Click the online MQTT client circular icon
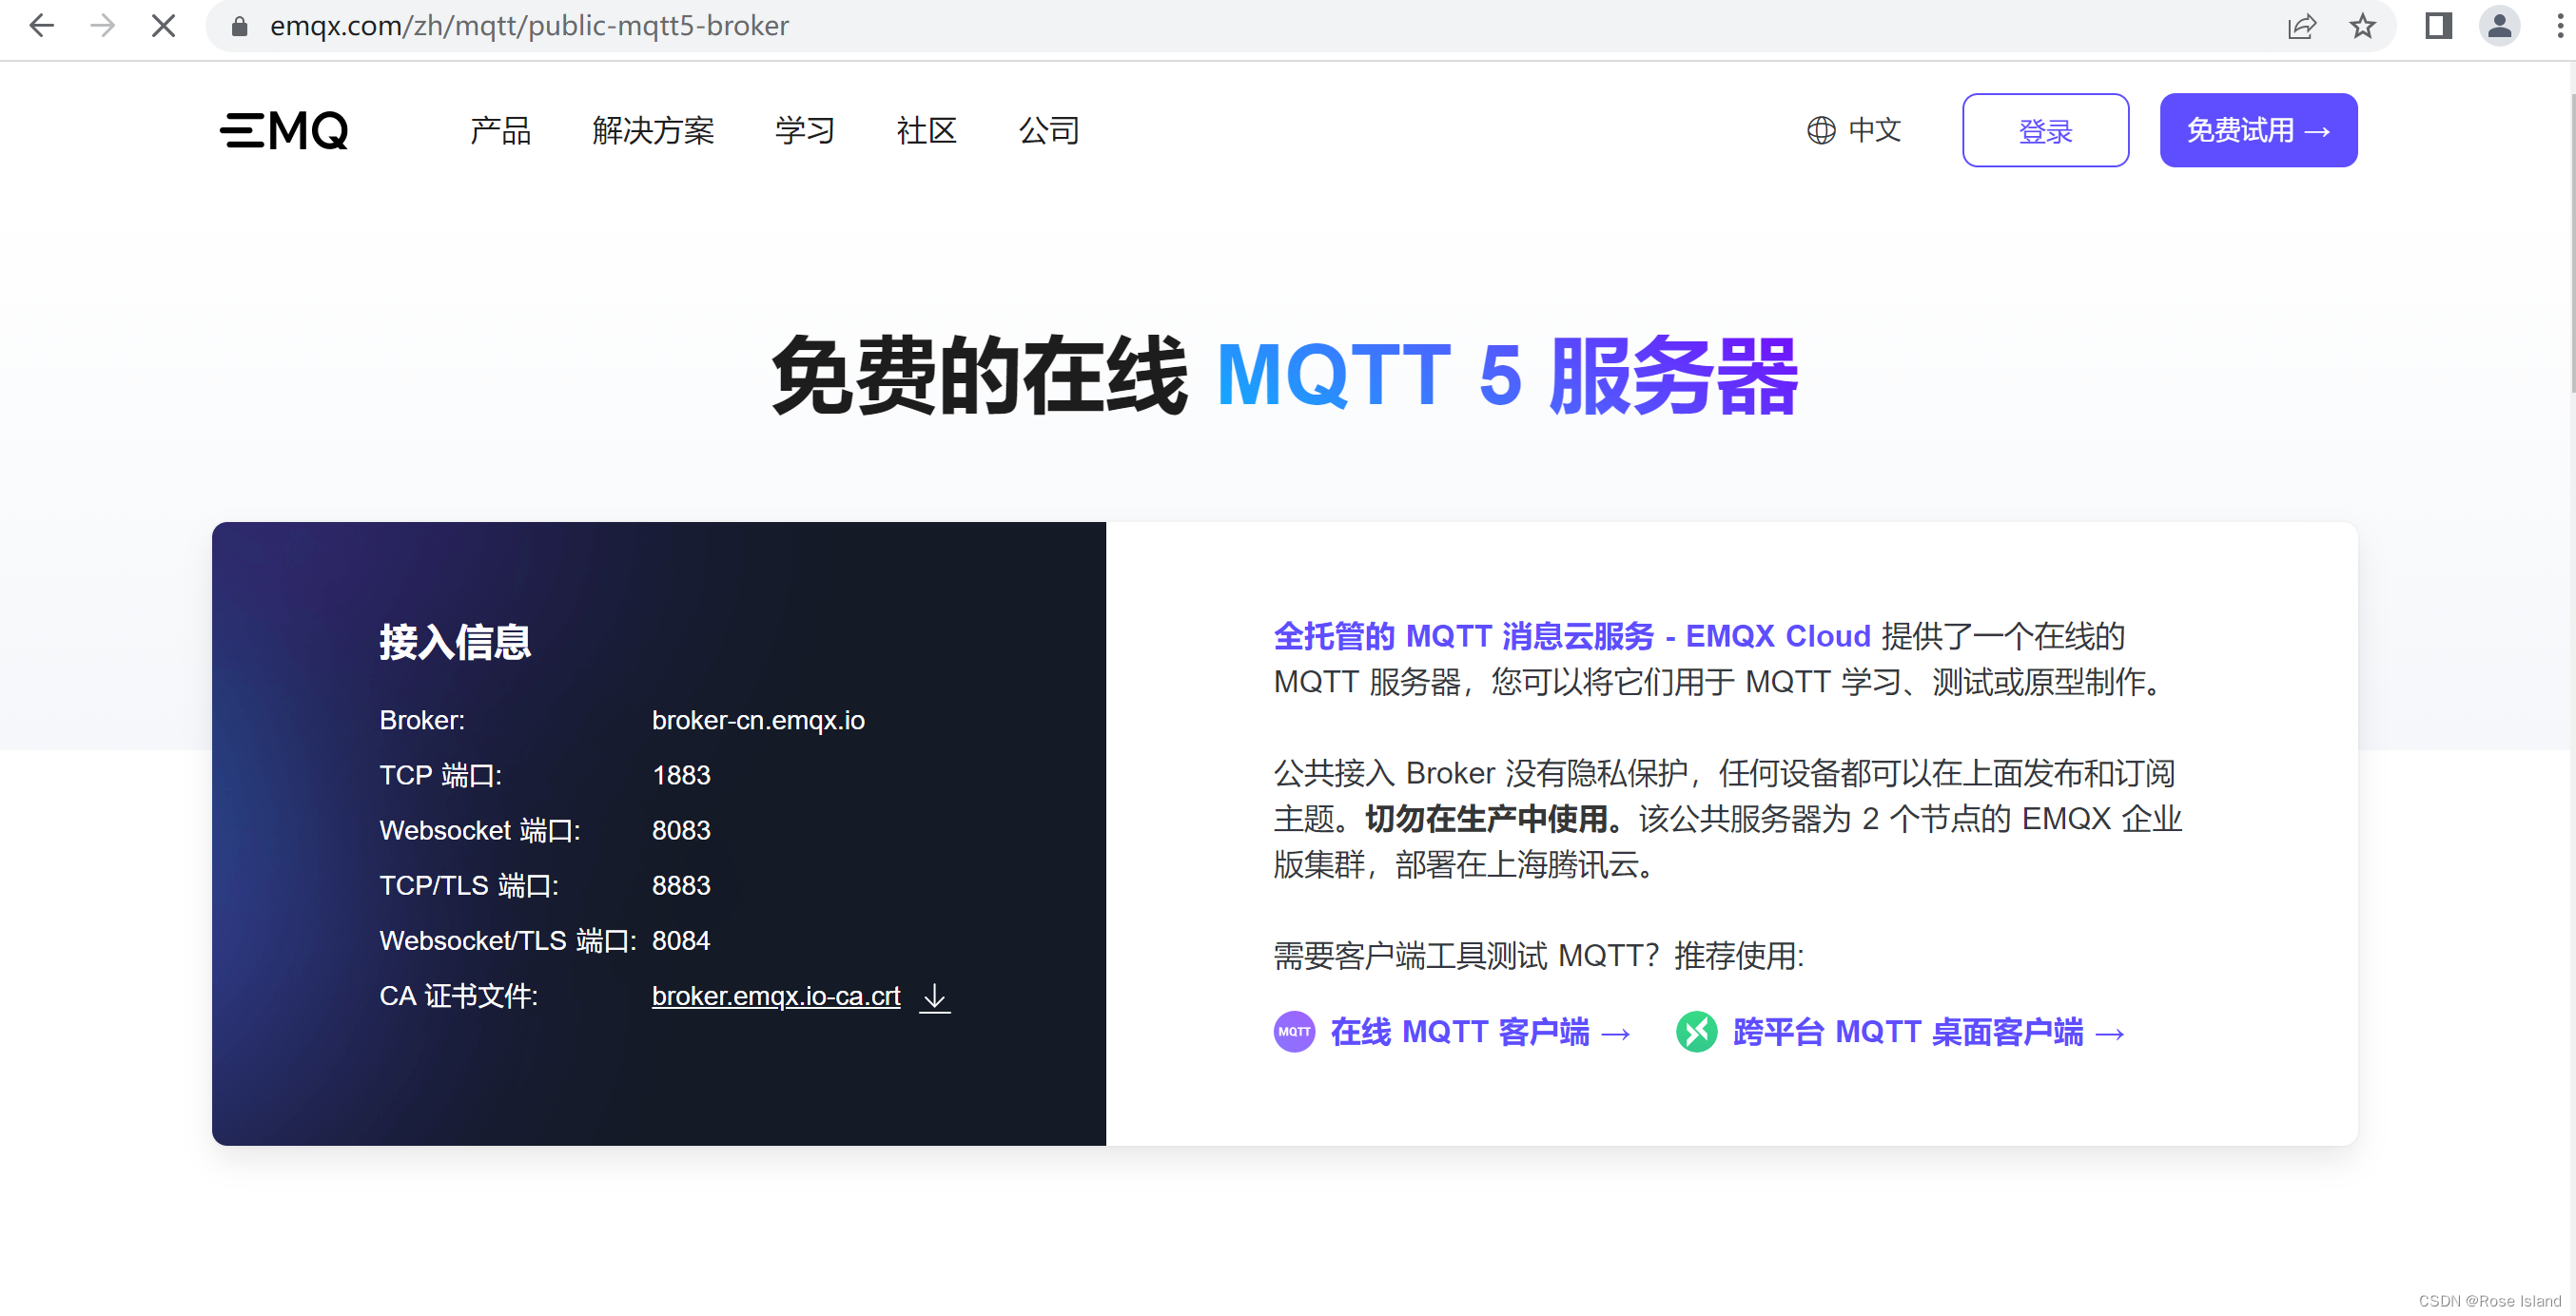The height and width of the screenshot is (1316, 2576). (x=1294, y=1033)
